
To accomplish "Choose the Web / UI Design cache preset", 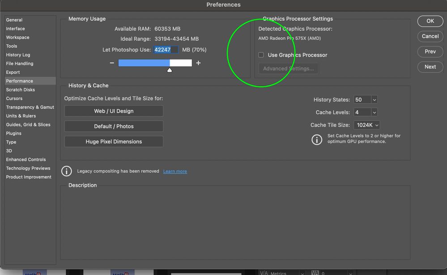I will click(x=114, y=111).
